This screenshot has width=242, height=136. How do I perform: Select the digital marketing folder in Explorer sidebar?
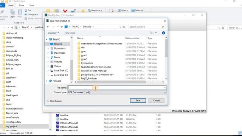14,38
